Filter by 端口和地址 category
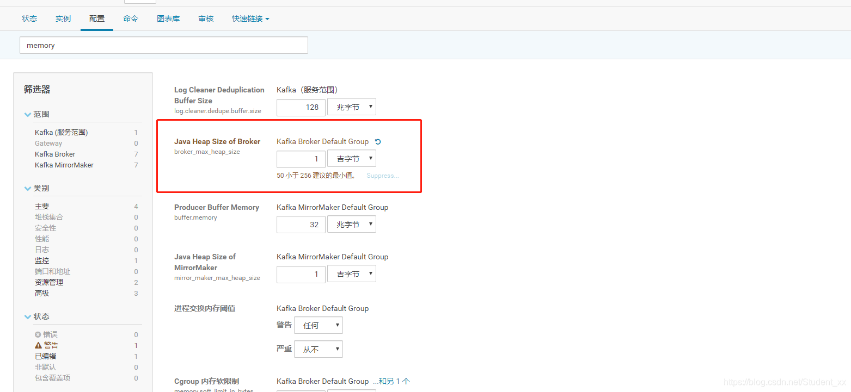The height and width of the screenshot is (392, 851). point(53,271)
